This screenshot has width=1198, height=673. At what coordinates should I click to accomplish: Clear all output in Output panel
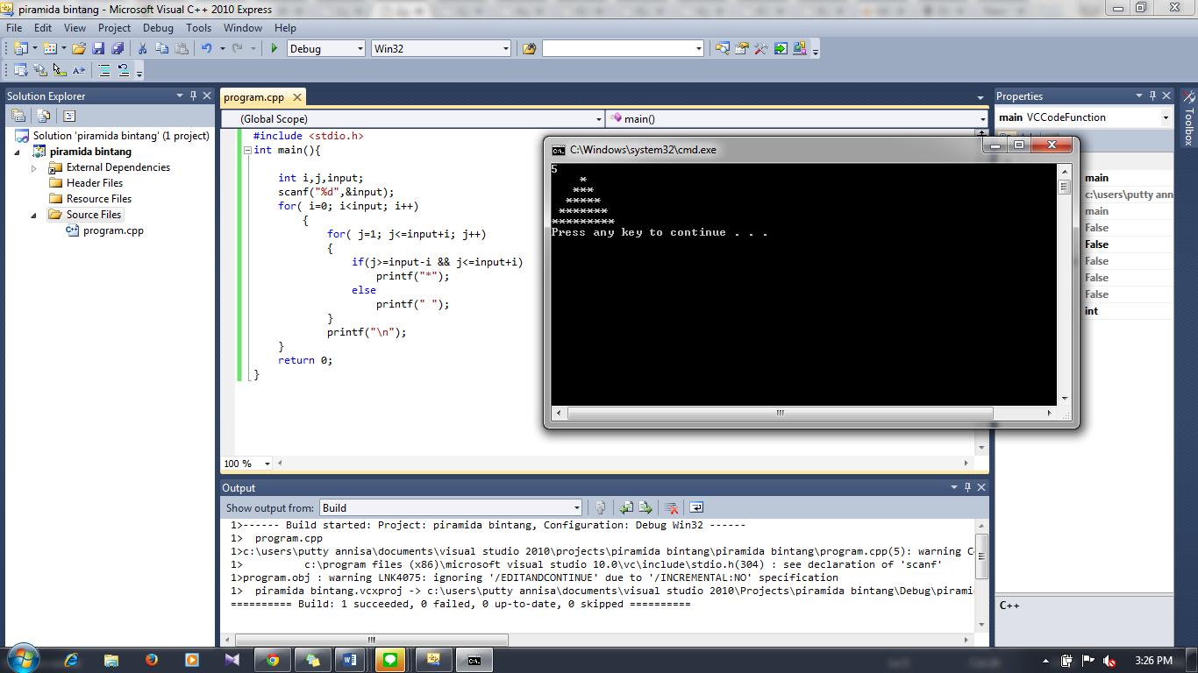pyautogui.click(x=671, y=507)
